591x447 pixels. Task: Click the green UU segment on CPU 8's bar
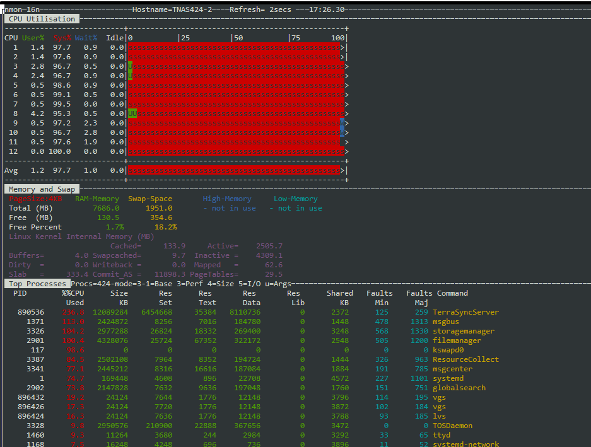pyautogui.click(x=132, y=113)
